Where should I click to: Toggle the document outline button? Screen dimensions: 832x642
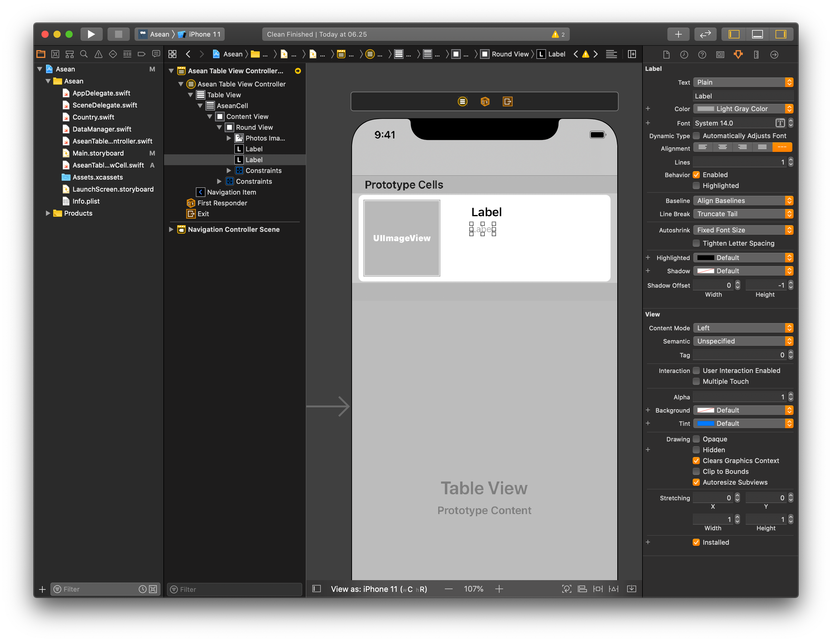click(x=317, y=589)
